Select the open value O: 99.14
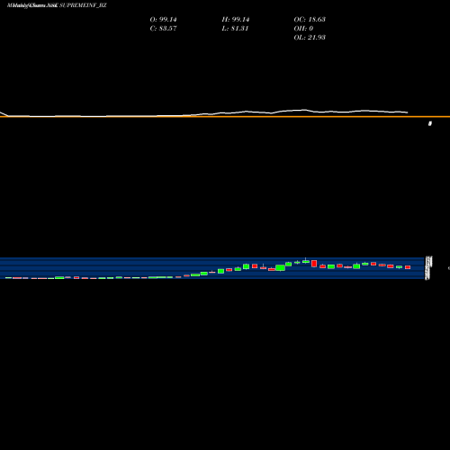 (x=163, y=20)
